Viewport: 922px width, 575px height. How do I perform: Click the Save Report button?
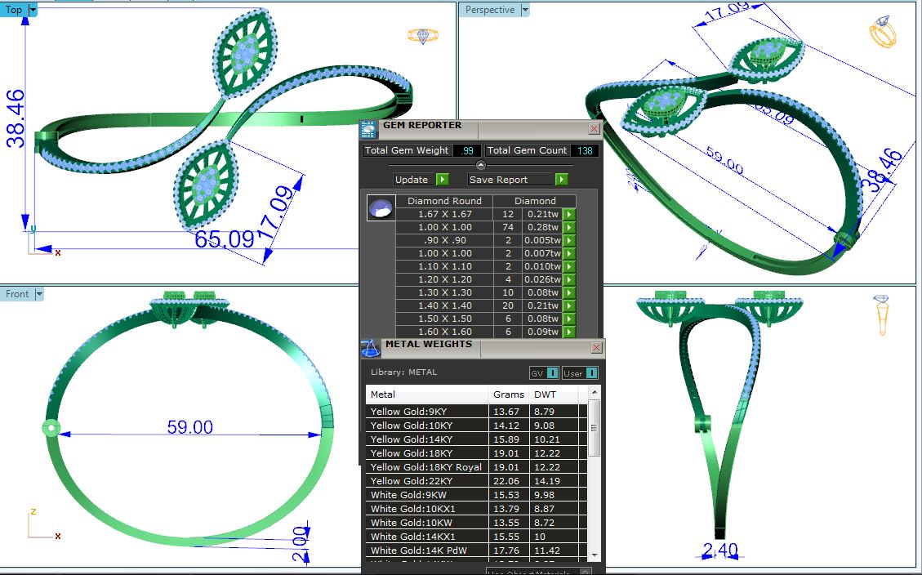pyautogui.click(x=518, y=180)
